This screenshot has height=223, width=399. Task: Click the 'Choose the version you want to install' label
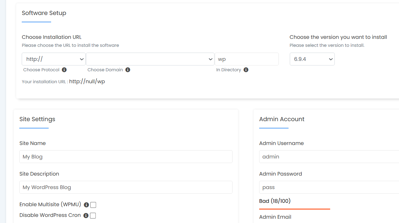(x=338, y=37)
